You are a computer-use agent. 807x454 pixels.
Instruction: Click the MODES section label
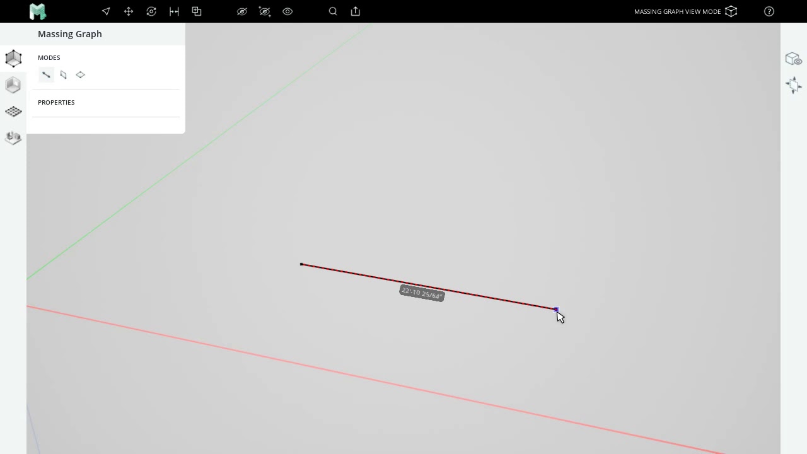[x=49, y=57]
